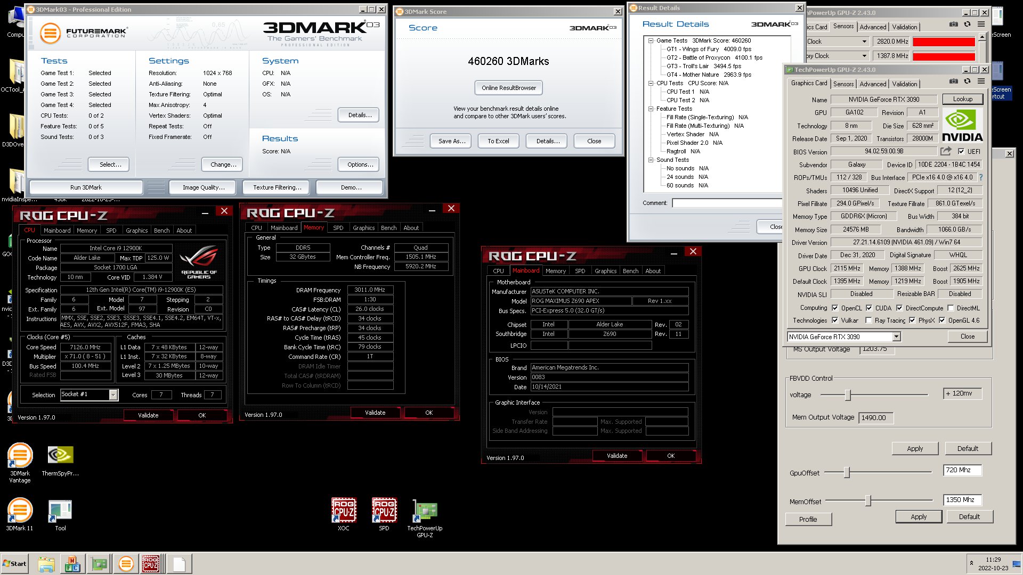Open the Clock sensor dropdown in background GPU-Z
The height and width of the screenshot is (575, 1023).
pos(864,42)
